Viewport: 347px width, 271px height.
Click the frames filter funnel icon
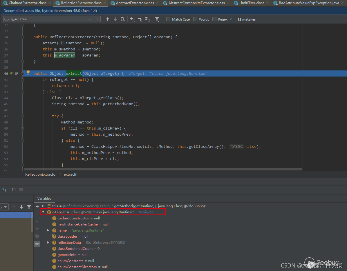point(29,207)
